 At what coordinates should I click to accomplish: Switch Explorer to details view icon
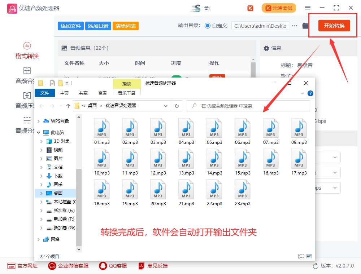(x=301, y=256)
